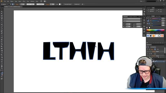Open the Window menu
The height and width of the screenshot is (93, 166).
pyautogui.click(x=32, y=1)
